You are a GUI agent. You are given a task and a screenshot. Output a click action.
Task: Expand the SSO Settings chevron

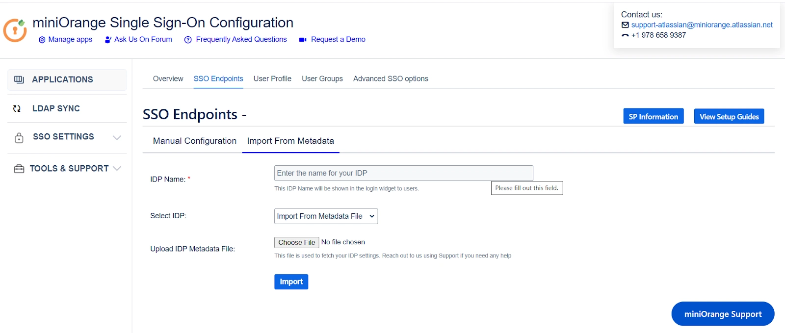pyautogui.click(x=117, y=137)
